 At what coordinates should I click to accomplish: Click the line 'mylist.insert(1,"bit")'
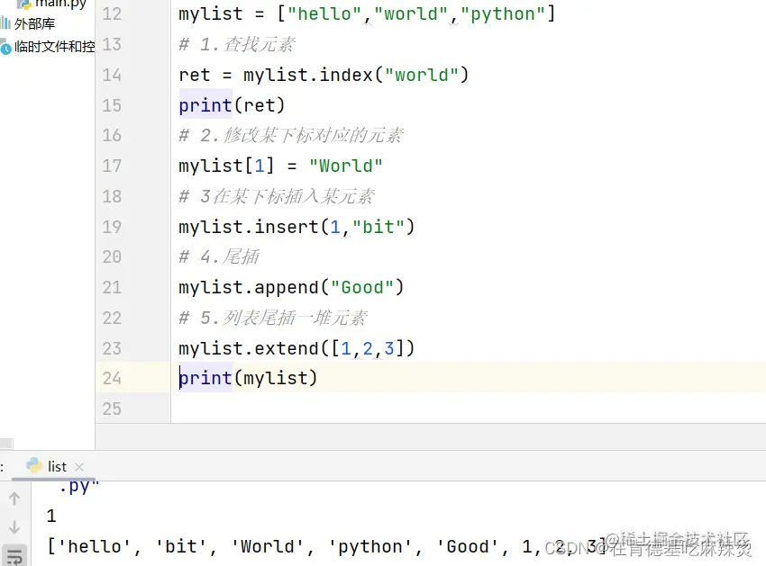click(x=296, y=227)
